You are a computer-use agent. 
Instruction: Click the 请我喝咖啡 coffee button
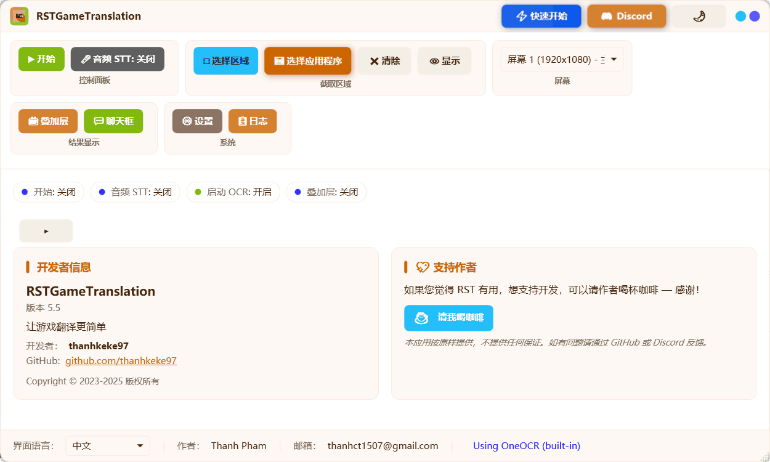448,318
